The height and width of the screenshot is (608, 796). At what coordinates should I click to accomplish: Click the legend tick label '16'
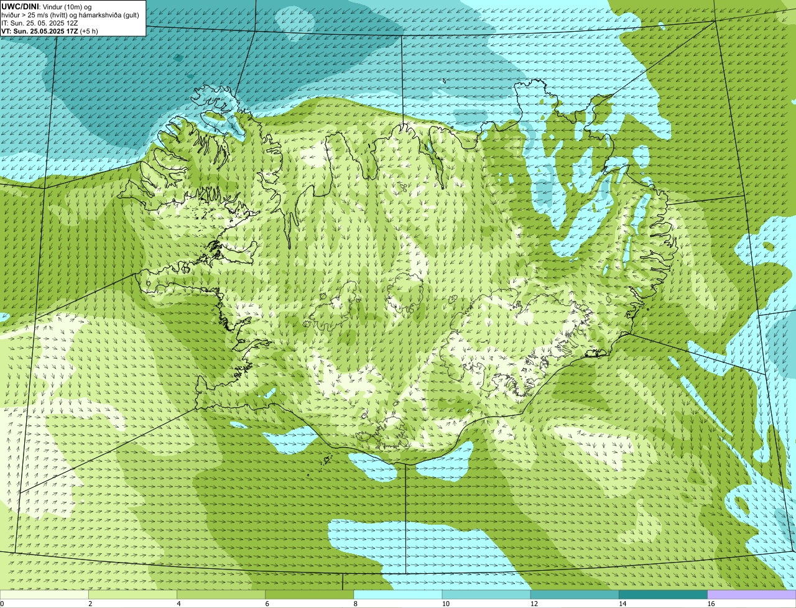coord(710,604)
